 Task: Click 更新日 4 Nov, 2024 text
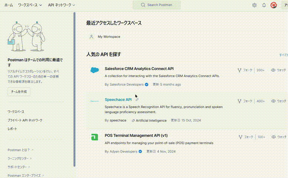tap(161, 151)
